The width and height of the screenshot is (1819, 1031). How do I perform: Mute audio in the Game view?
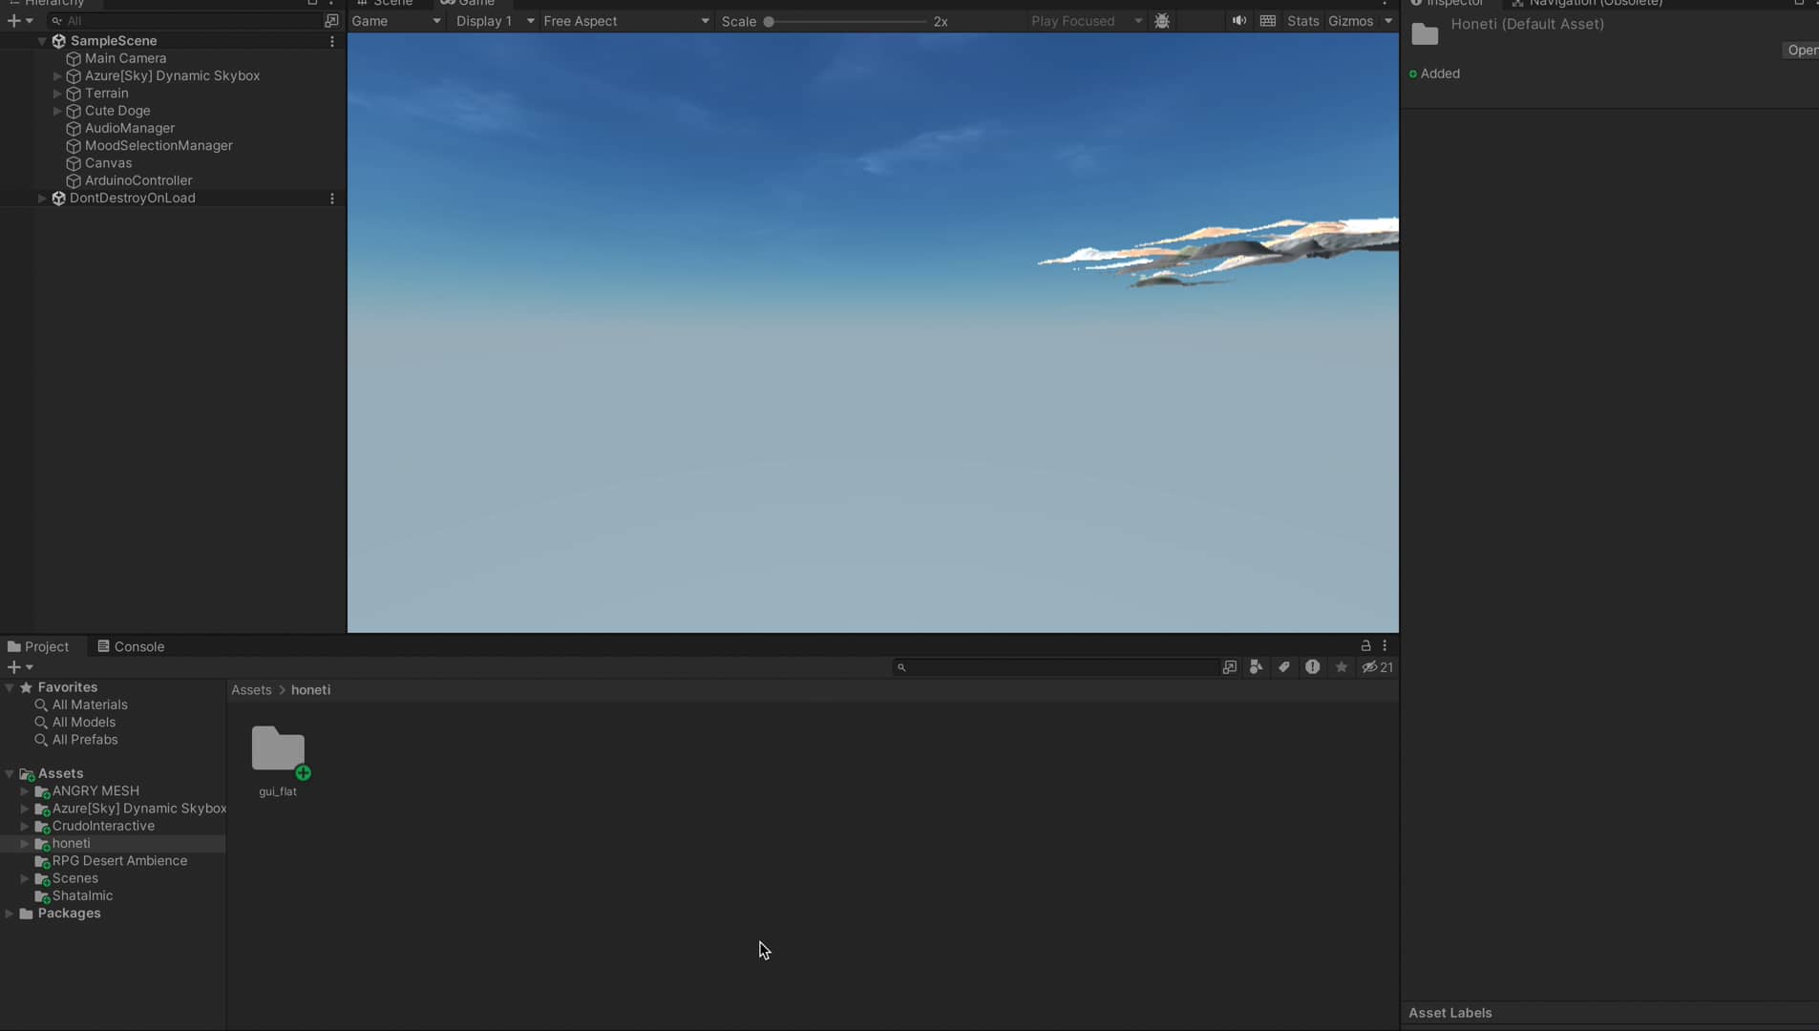1237,20
